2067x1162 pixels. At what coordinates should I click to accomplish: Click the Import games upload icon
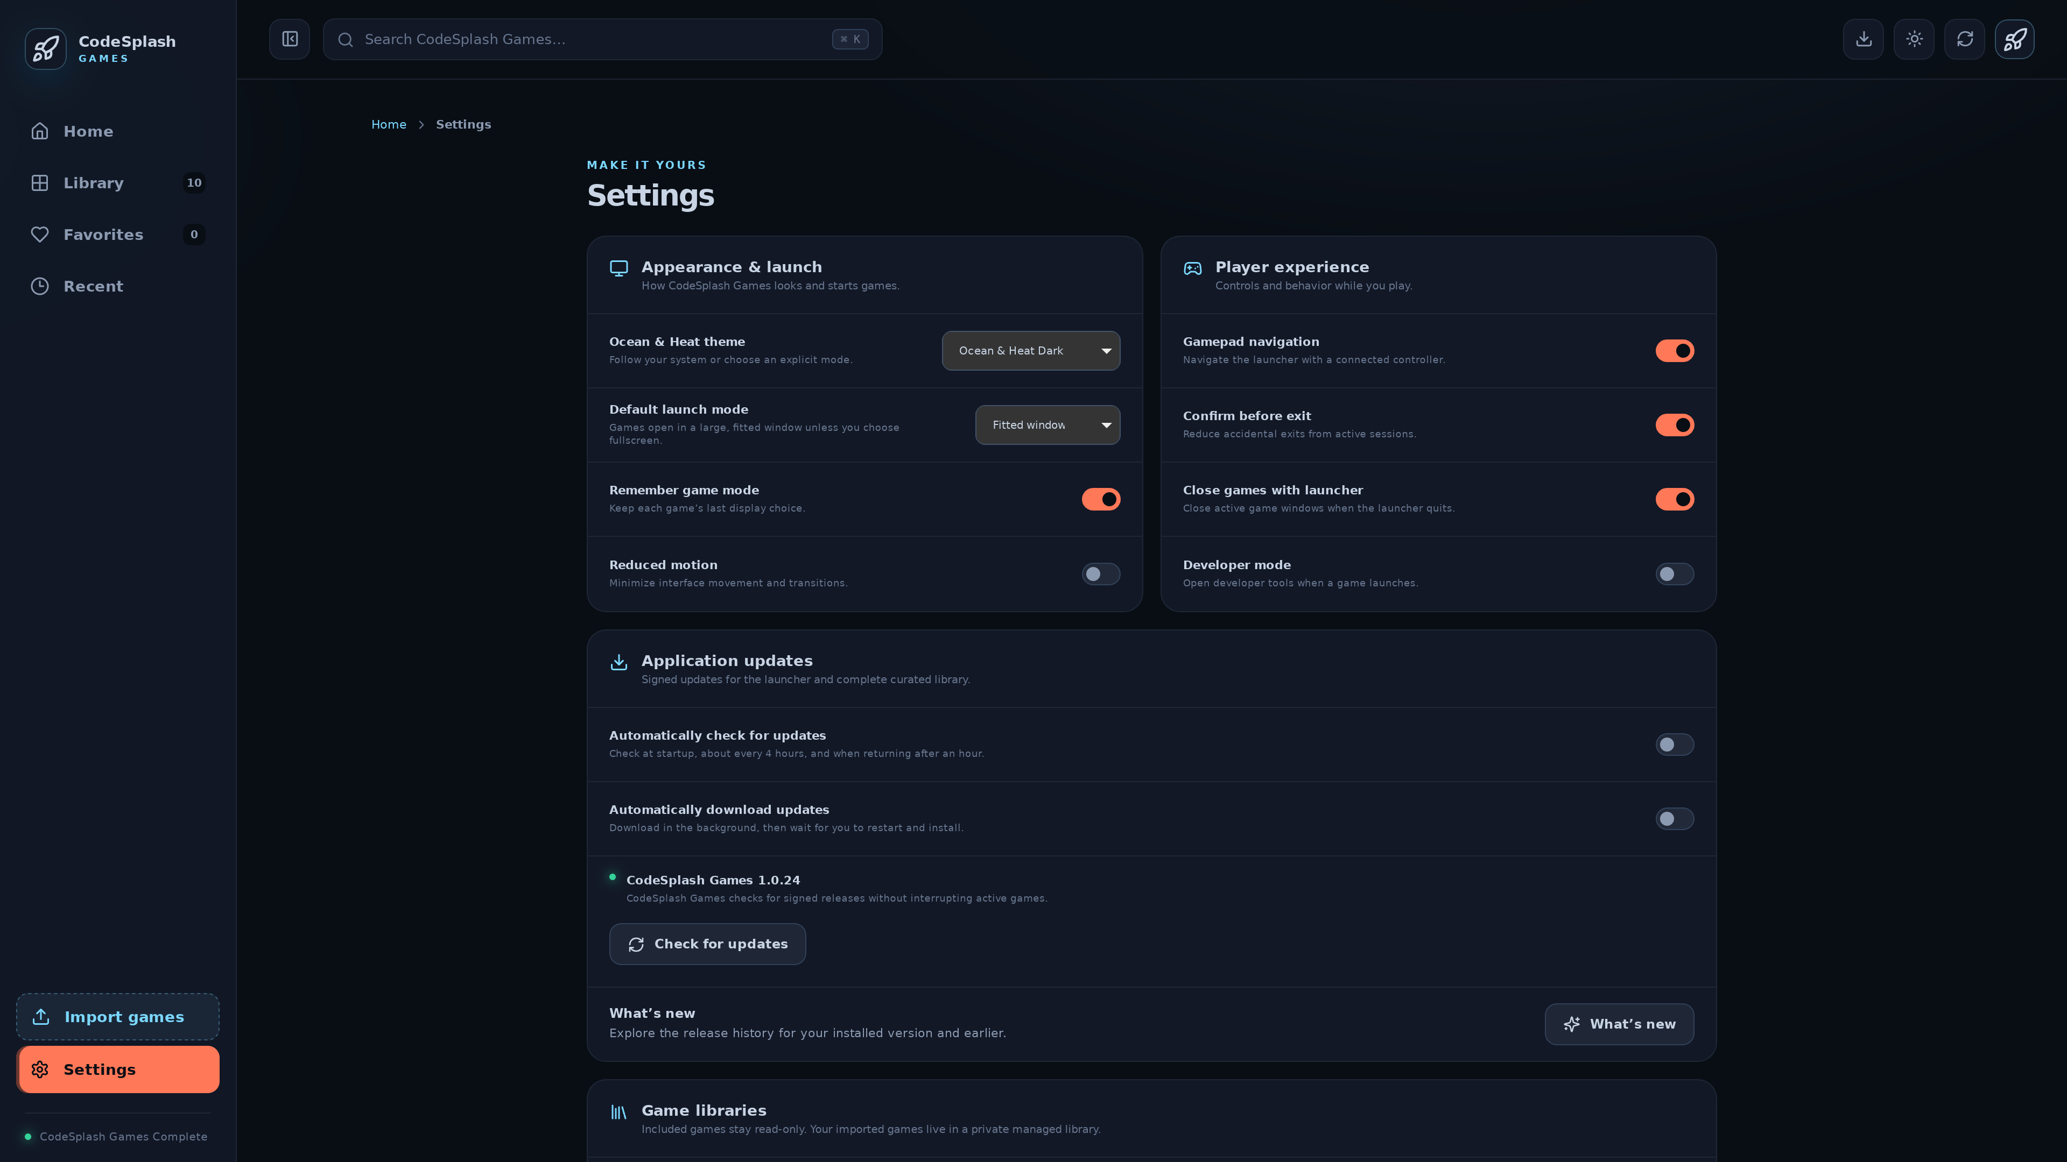41,1017
